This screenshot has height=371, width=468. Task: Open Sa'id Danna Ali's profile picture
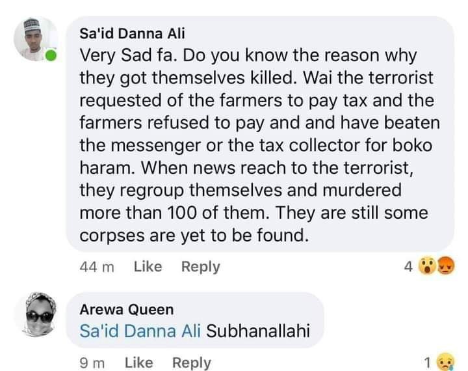(36, 40)
